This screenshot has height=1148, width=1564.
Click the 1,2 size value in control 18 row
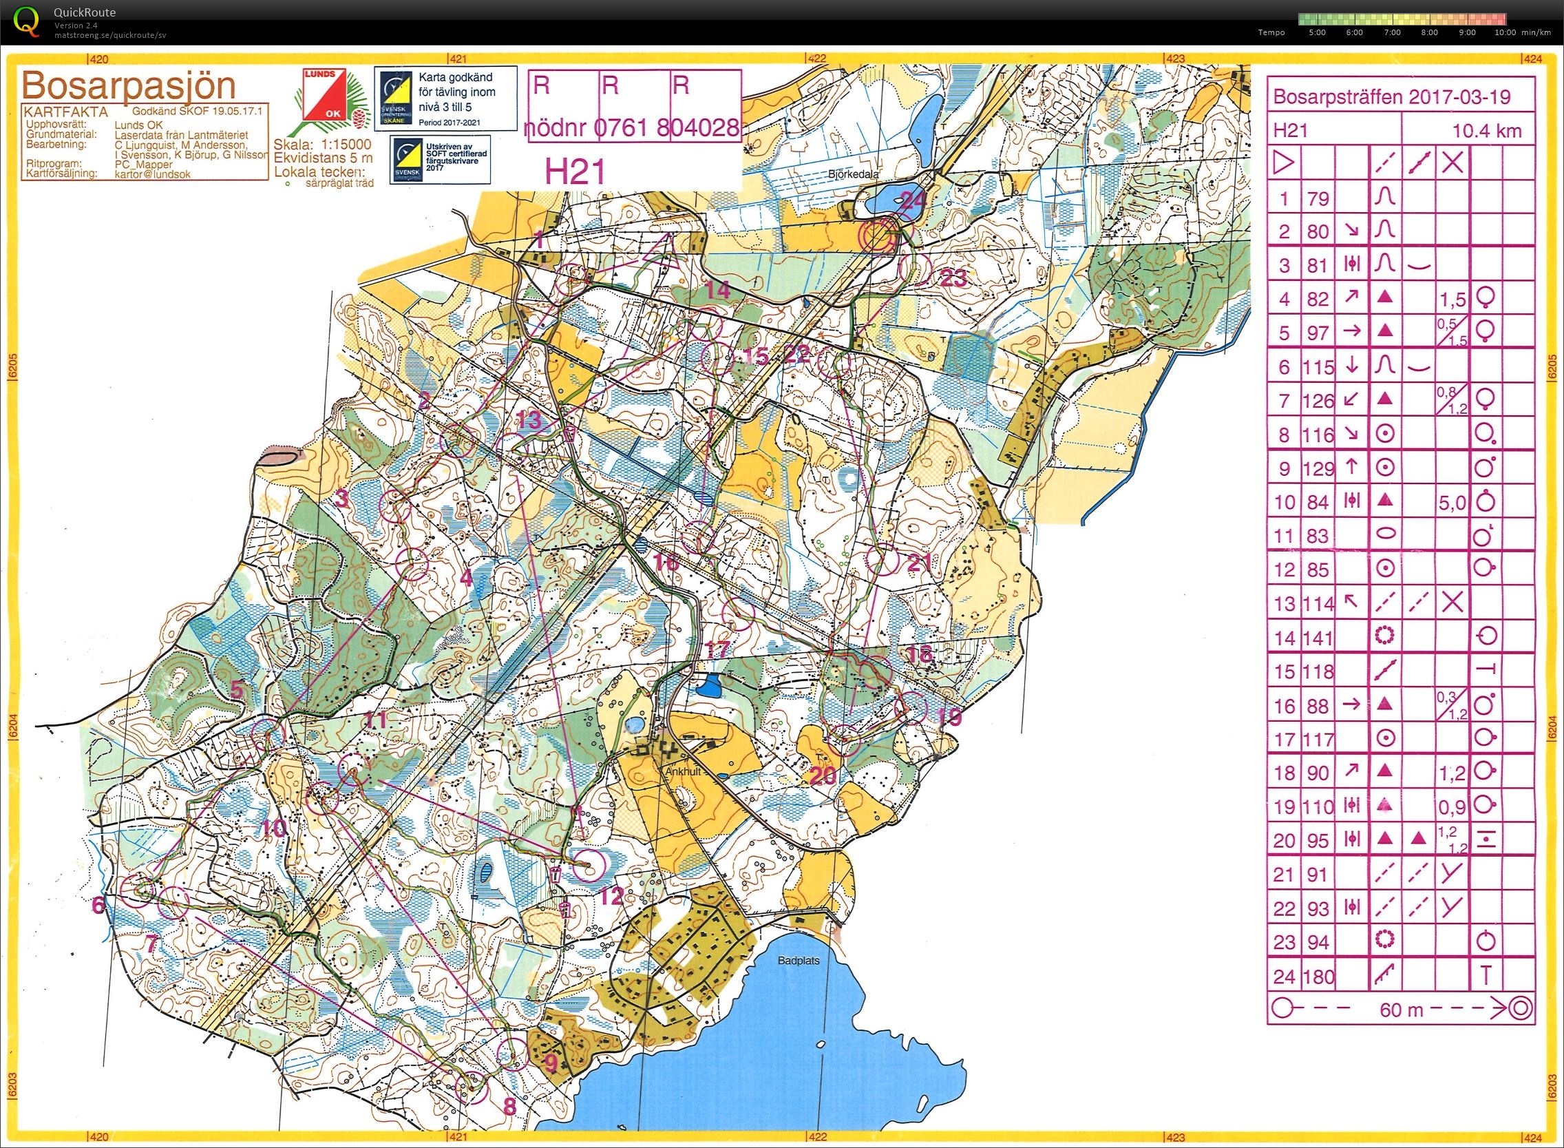[1452, 773]
